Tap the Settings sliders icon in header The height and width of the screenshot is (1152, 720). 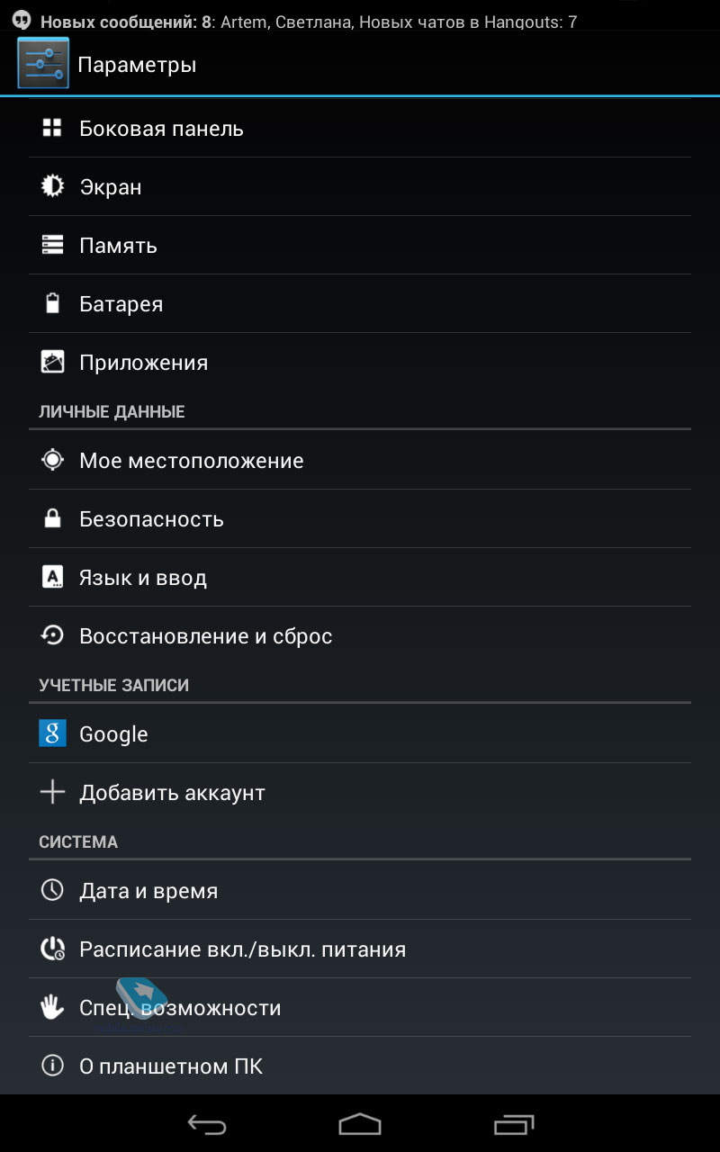[43, 63]
